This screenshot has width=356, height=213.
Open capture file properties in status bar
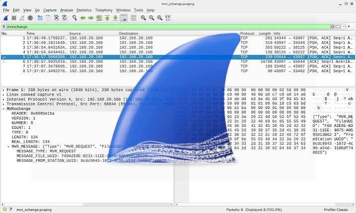tap(10, 210)
